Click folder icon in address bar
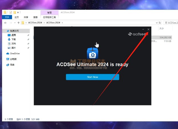The height and width of the screenshot is (129, 178). click(23, 23)
